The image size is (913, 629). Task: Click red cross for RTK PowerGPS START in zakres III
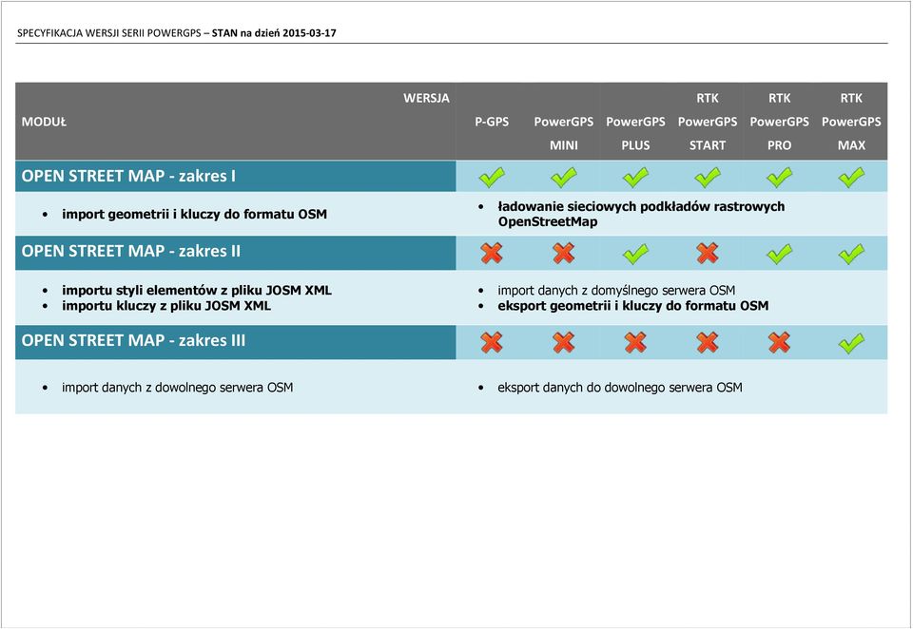[x=708, y=343]
